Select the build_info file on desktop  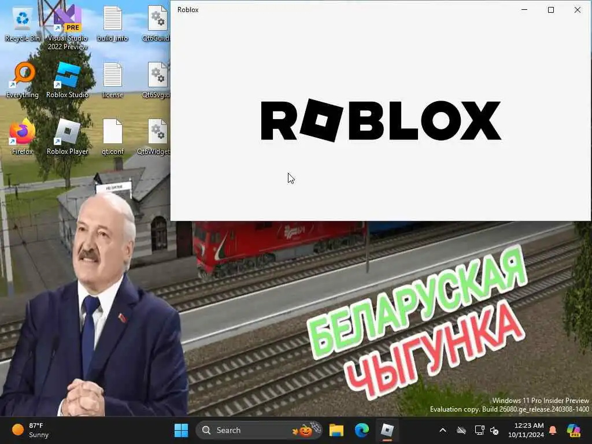point(113,23)
